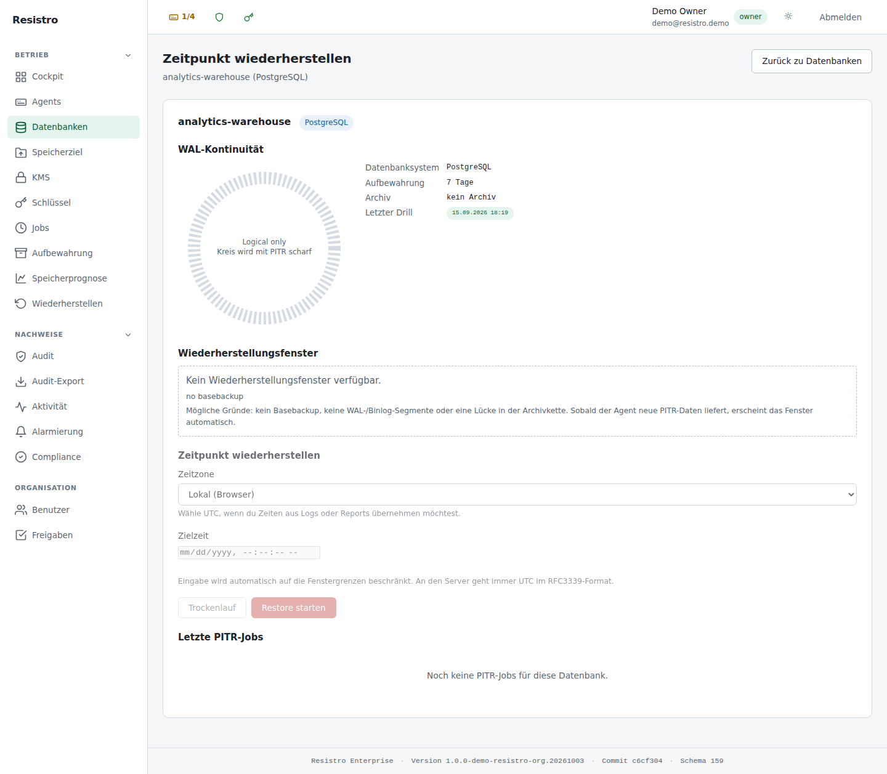Click Abmelden to log out
Image resolution: width=887 pixels, height=774 pixels.
[840, 17]
